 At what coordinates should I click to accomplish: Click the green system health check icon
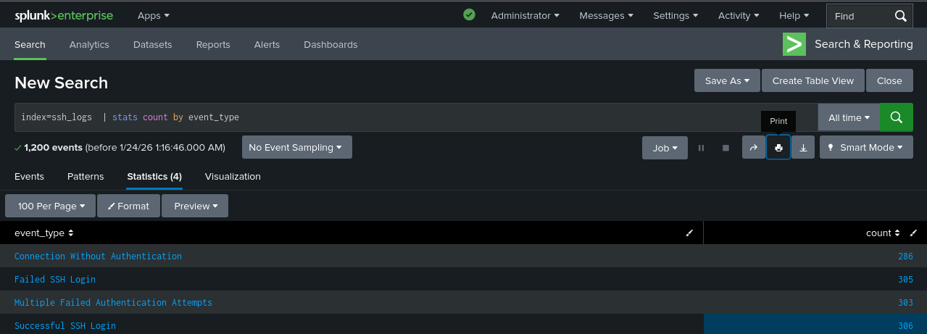(x=469, y=14)
